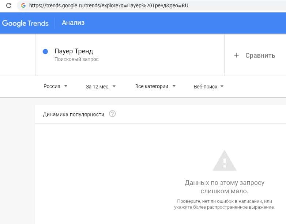Select the Пауэр Тренд search term field

74,51
